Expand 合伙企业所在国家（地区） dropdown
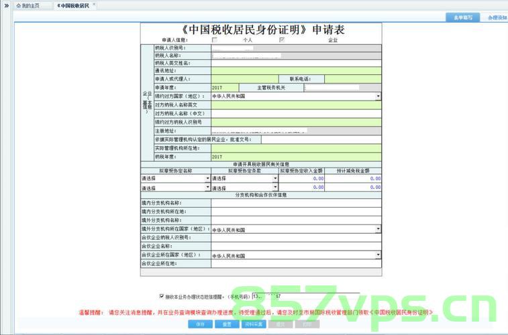The image size is (508, 335). [x=378, y=255]
